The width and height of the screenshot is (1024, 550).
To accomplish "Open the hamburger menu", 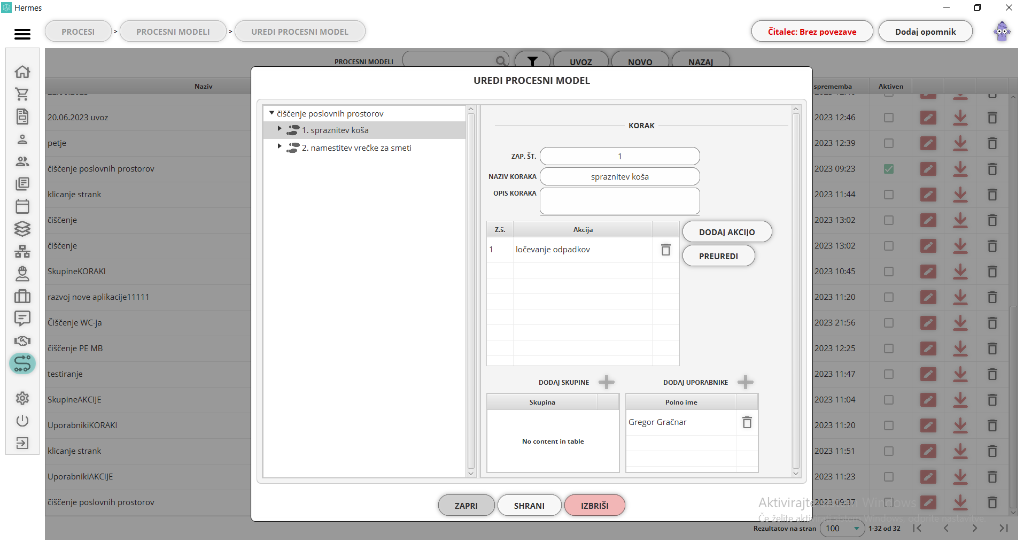I will 22,34.
